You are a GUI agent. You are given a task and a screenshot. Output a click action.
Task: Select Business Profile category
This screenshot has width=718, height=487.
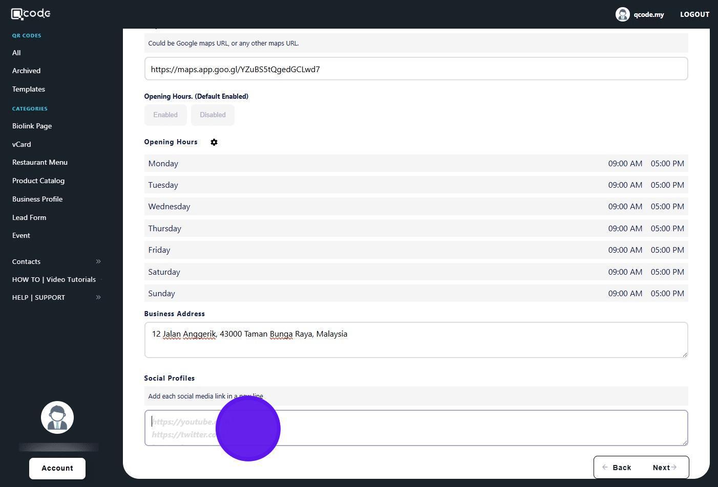pyautogui.click(x=37, y=199)
